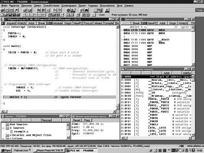Click the load-into-device arrow icon
The height and width of the screenshot is (153, 204).
(x=107, y=10)
